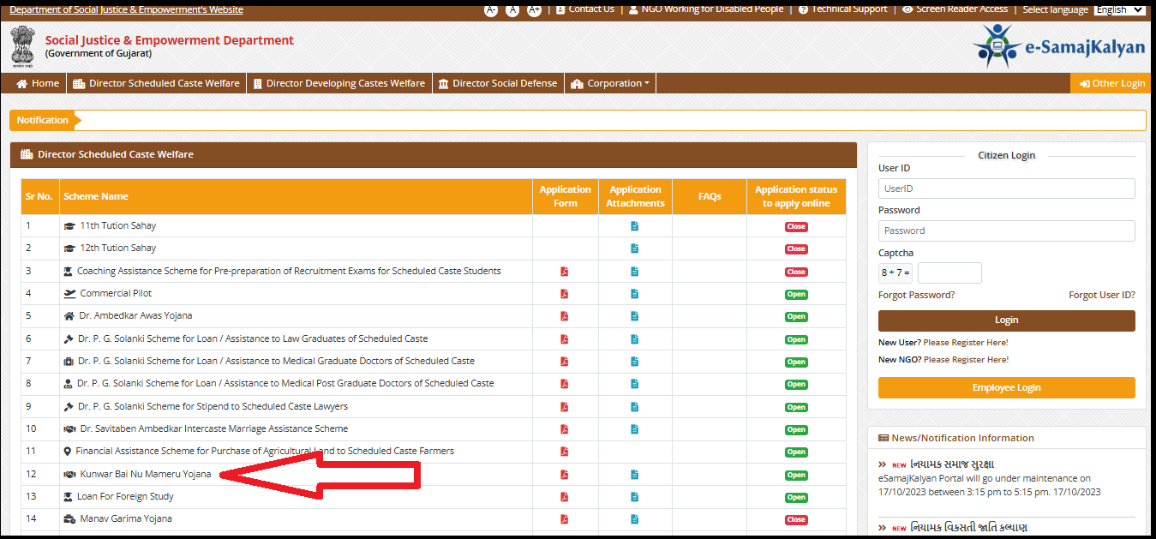
Task: Click Forgot User ID link
Action: (x=1102, y=295)
